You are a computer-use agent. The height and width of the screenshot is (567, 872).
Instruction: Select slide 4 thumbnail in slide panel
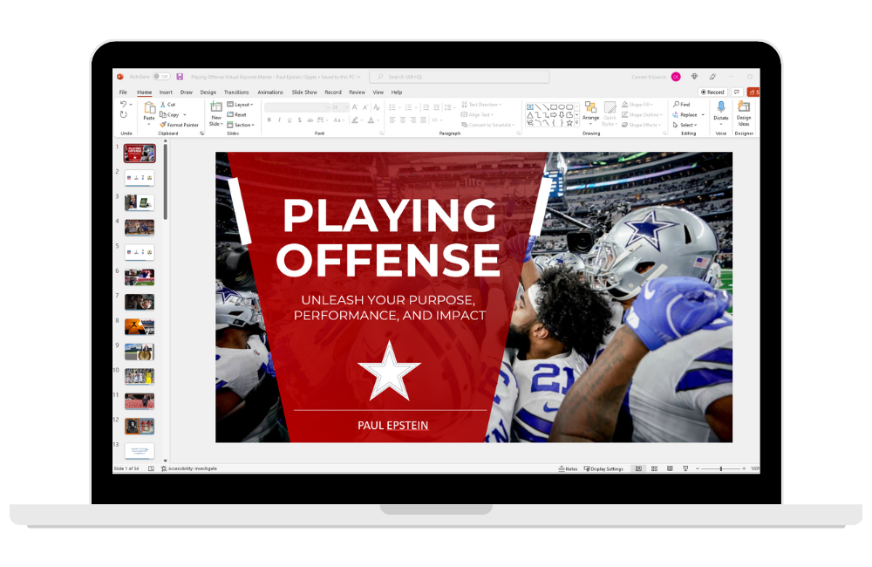(x=140, y=228)
